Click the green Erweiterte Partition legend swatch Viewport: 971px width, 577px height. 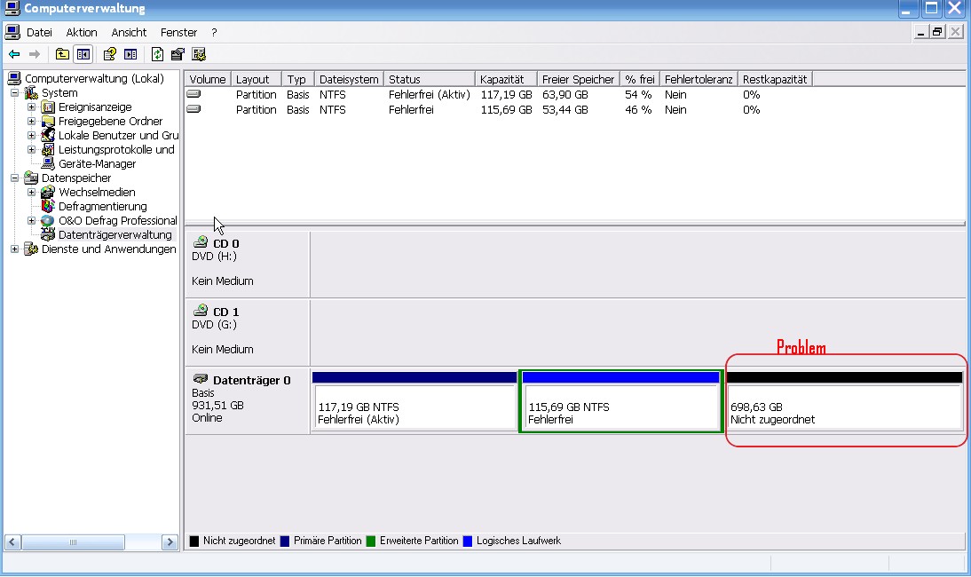(x=371, y=541)
